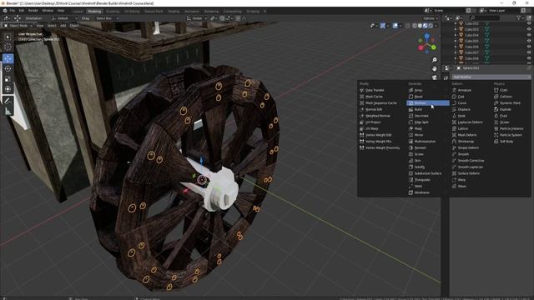Open the Add Modifier dropdown
Screen dimensions: 534x300
click(x=491, y=77)
